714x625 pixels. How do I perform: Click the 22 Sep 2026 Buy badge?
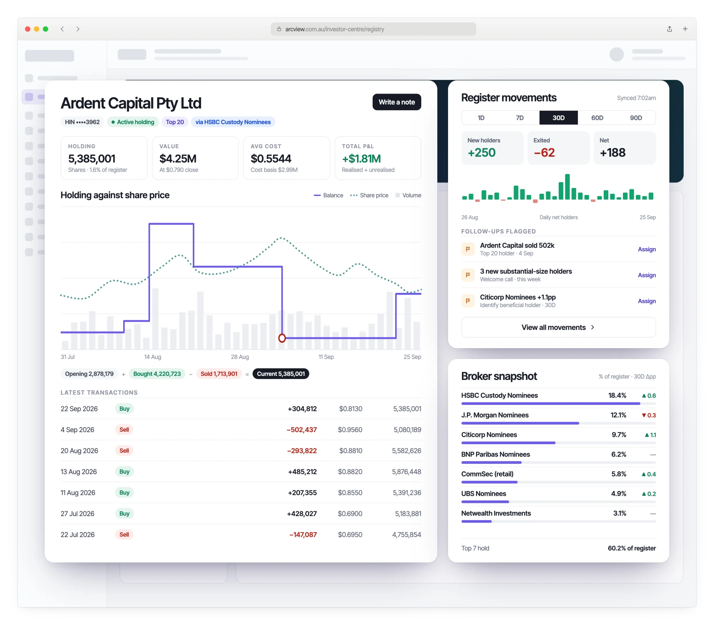(x=124, y=409)
